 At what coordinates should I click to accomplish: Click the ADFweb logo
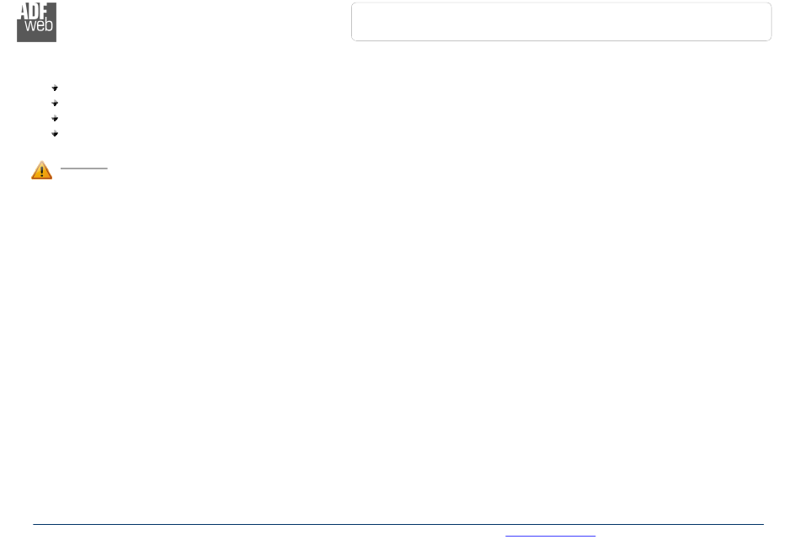pos(36,22)
